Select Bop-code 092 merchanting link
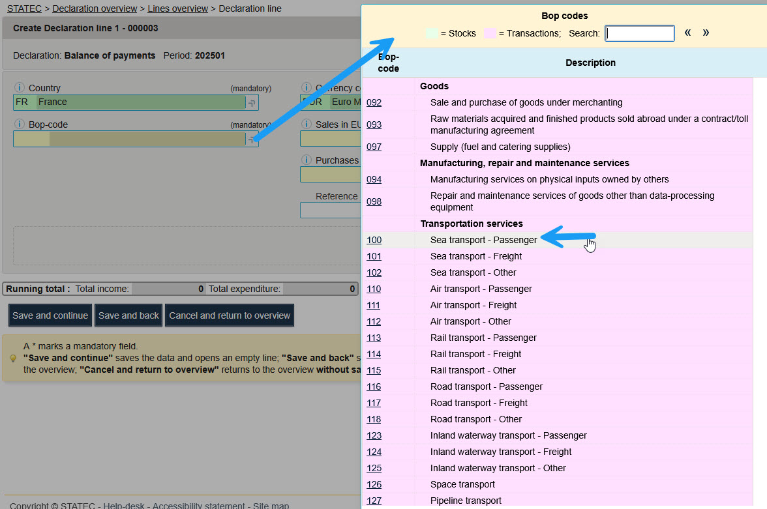 [374, 102]
